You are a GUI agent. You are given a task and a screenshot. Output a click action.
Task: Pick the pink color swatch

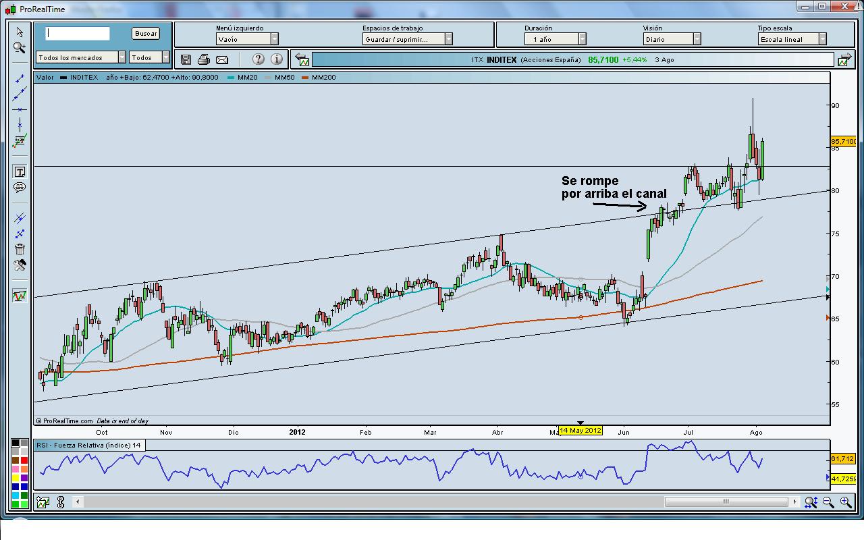pos(16,468)
